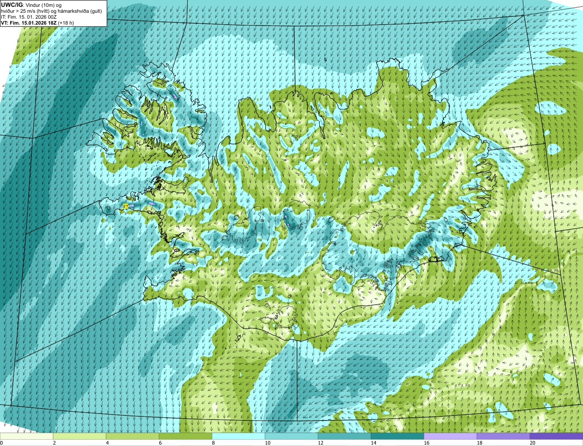The width and height of the screenshot is (583, 446).
Task: Pick the olive green 6–8 legend swatch
Action: [185, 436]
